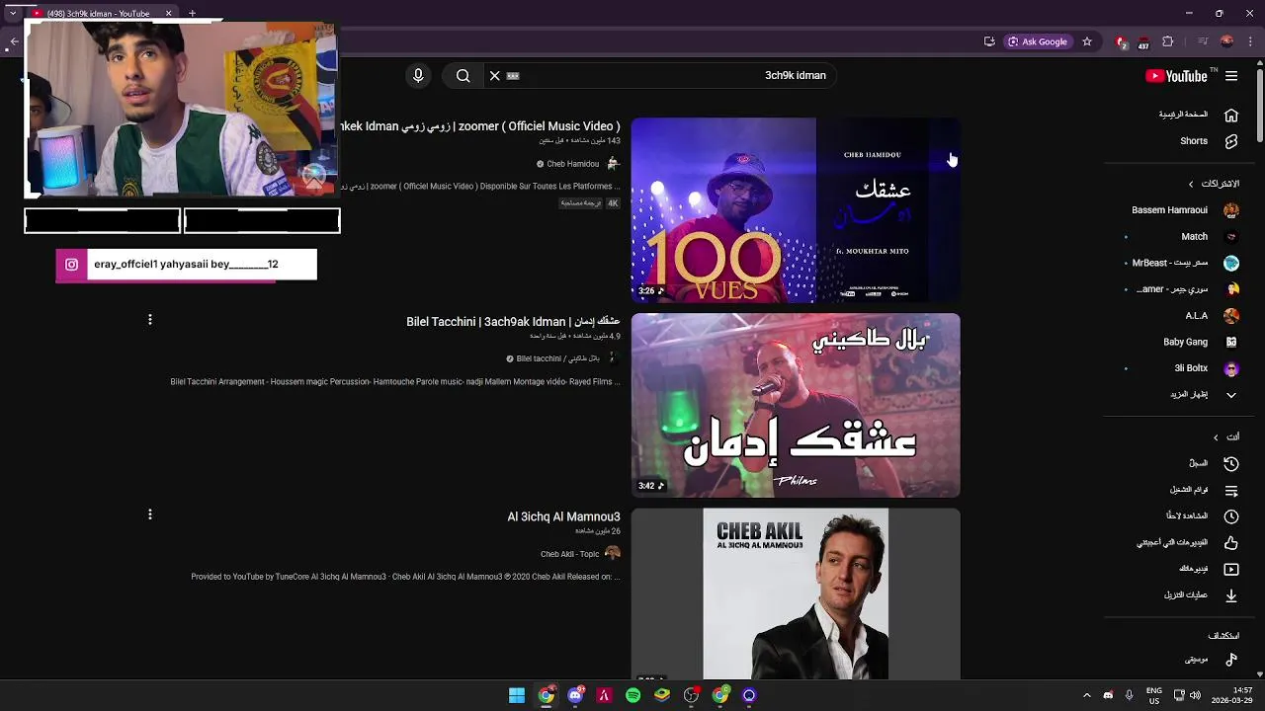This screenshot has height=711, width=1265.
Task: Open the volume icon in system tray
Action: pyautogui.click(x=1196, y=695)
